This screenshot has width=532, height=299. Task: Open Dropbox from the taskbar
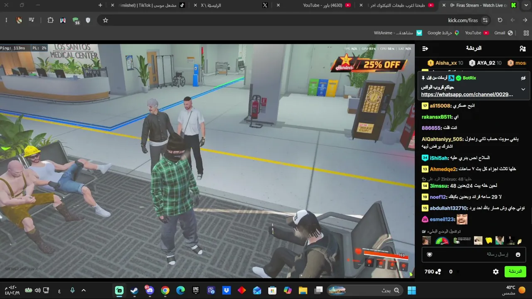(227, 290)
